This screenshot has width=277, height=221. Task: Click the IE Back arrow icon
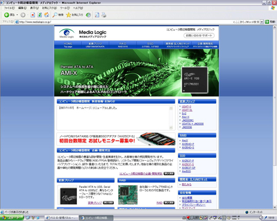[7, 15]
